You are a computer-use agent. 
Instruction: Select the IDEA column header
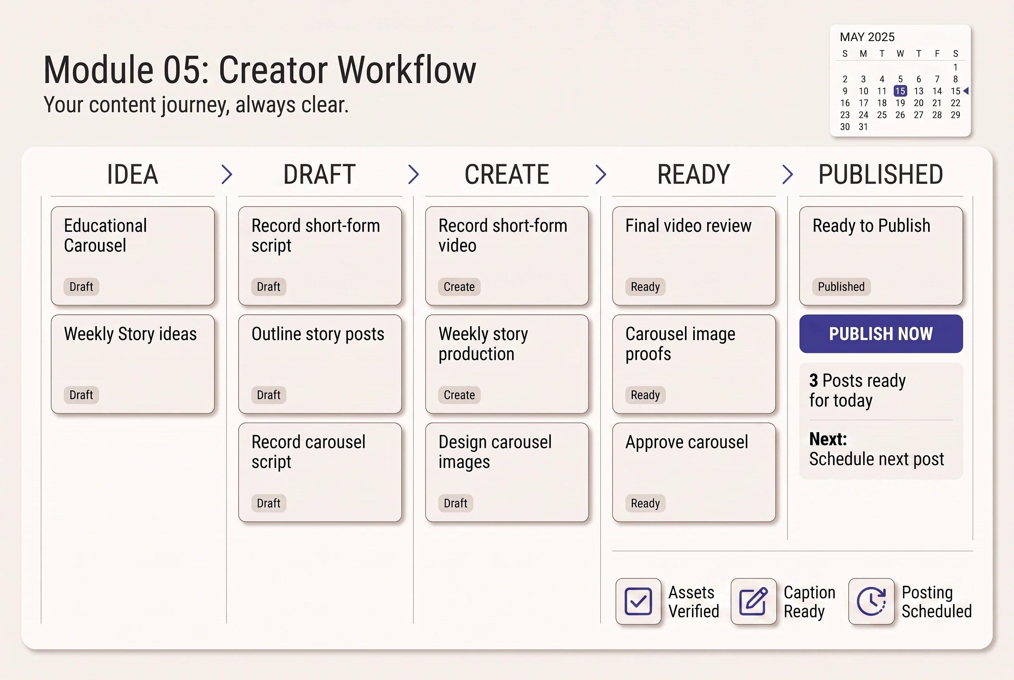pos(133,174)
